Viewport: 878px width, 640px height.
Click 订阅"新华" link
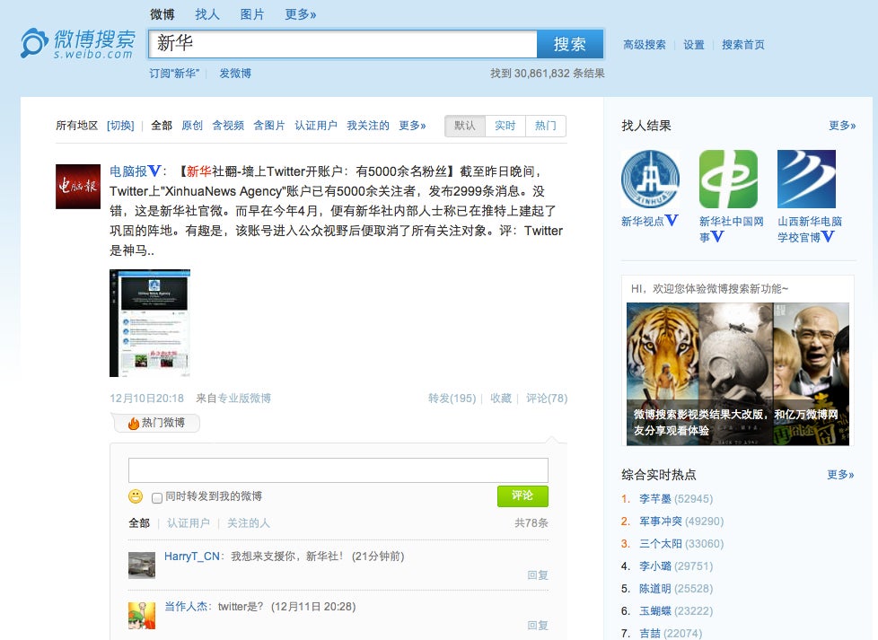coord(174,74)
